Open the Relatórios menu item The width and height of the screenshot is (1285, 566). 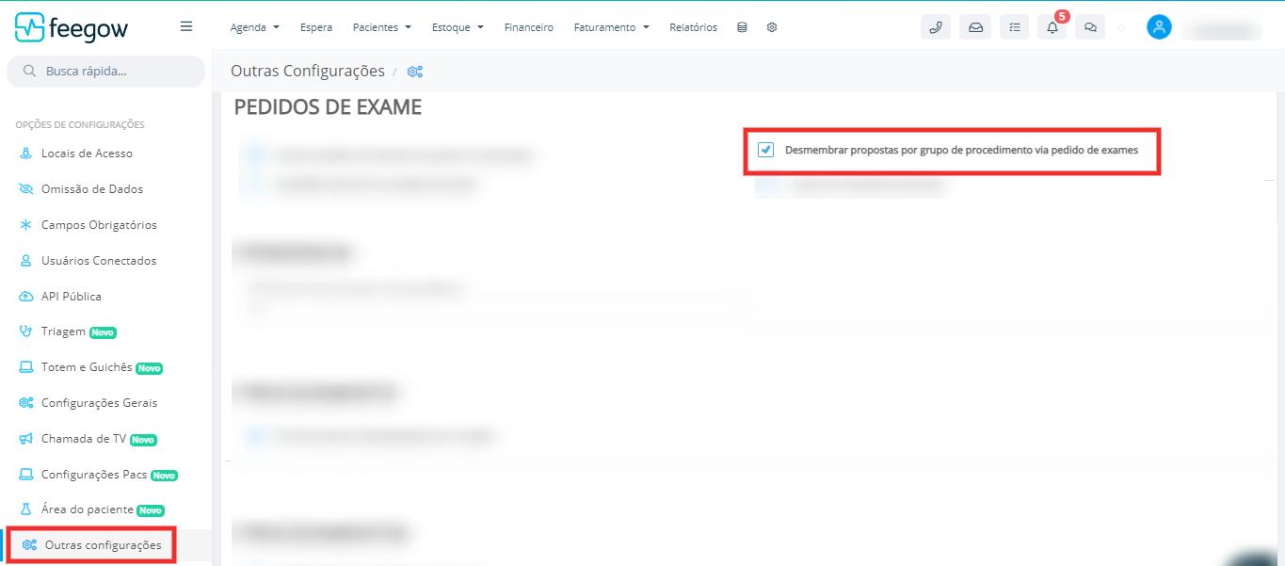693,27
